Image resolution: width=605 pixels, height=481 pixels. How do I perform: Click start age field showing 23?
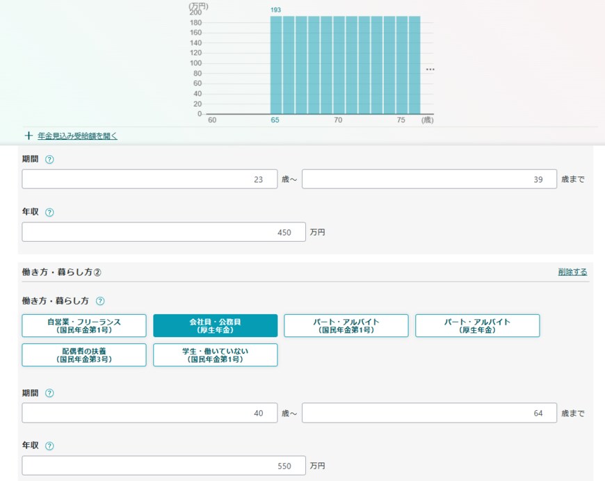pos(150,179)
